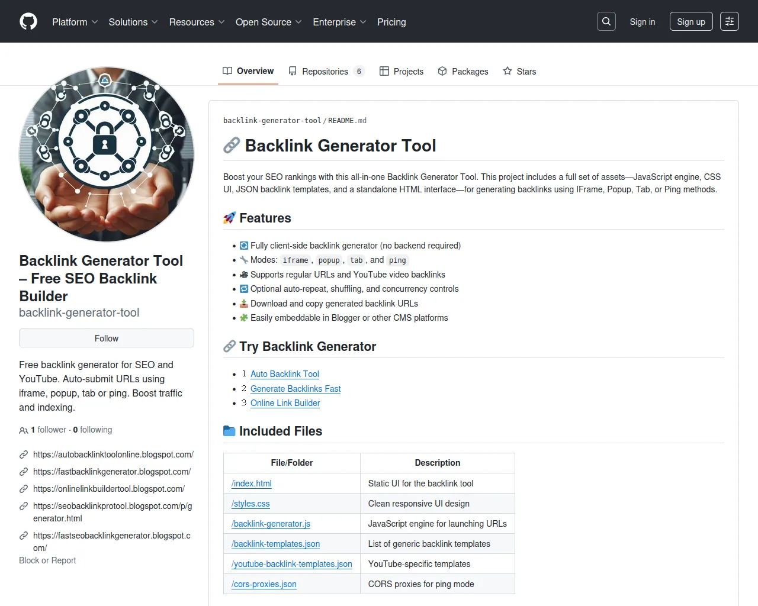Click the Packages cube icon
The image size is (758, 606).
pyautogui.click(x=442, y=71)
